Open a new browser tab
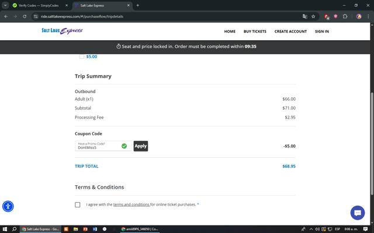This screenshot has width=374, height=233. click(138, 5)
